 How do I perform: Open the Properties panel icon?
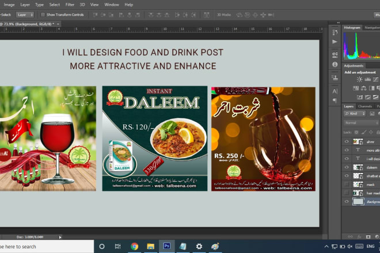coord(335,55)
